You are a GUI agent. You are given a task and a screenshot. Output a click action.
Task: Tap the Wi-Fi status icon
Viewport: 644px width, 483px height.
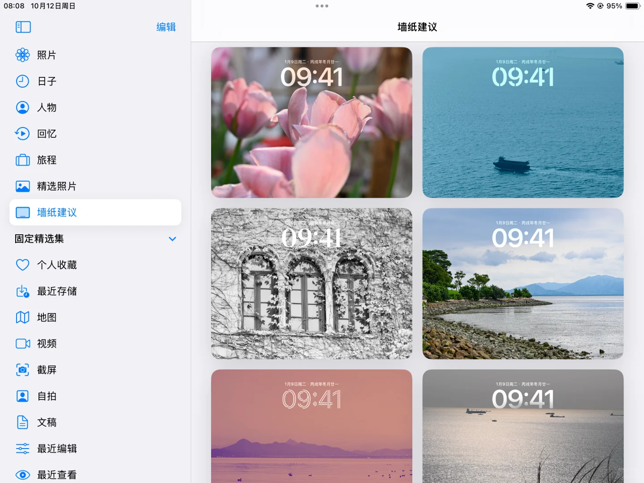coord(590,6)
